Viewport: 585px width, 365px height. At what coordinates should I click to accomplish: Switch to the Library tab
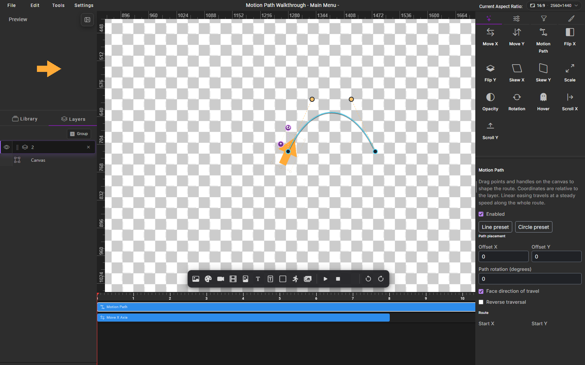24,119
